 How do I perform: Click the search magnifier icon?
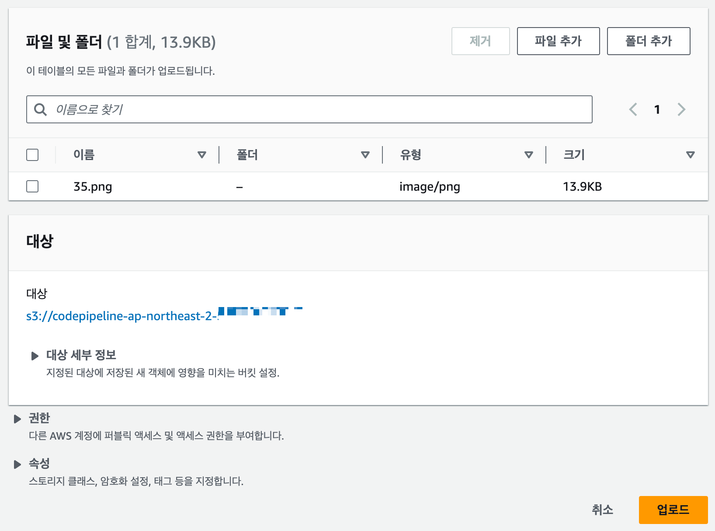[x=41, y=109]
